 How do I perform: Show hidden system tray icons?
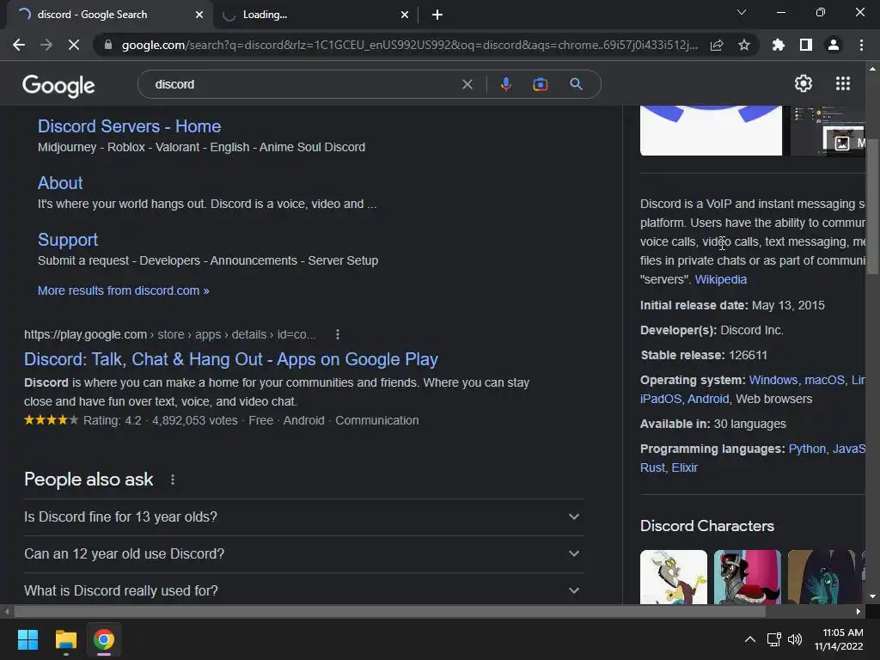tap(749, 639)
